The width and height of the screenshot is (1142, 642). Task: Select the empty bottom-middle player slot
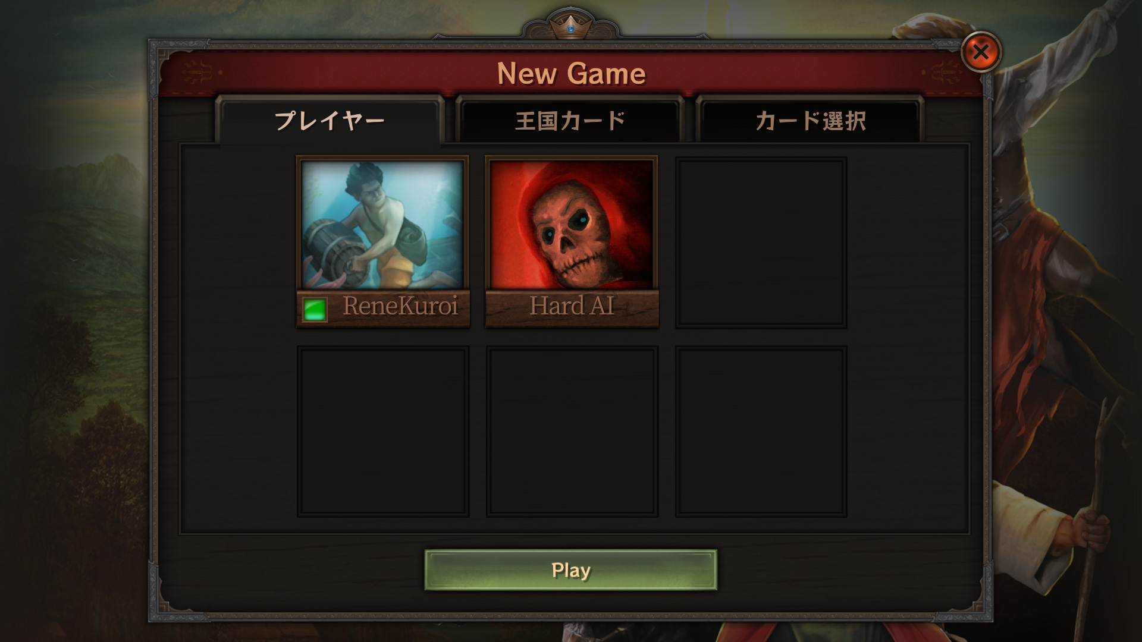[572, 432]
